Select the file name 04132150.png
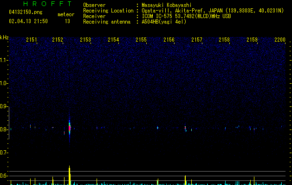 tap(26, 12)
